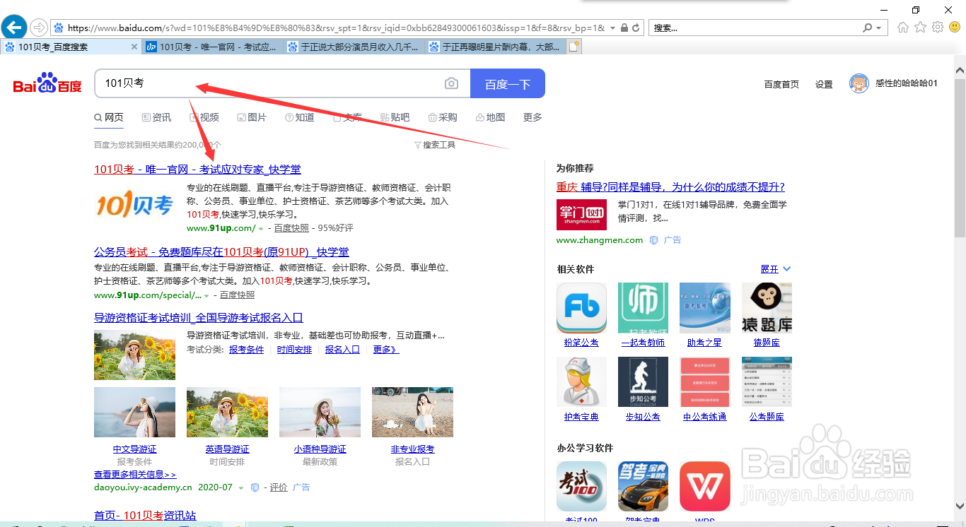
Task: Click the Baidu logo
Action: pos(47,83)
